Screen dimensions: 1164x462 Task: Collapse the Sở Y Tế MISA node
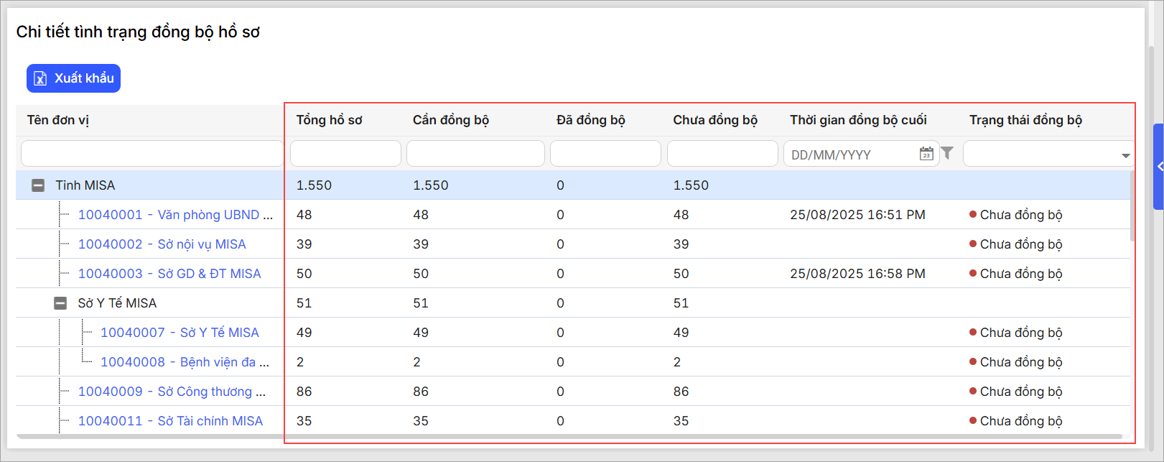pyautogui.click(x=60, y=303)
